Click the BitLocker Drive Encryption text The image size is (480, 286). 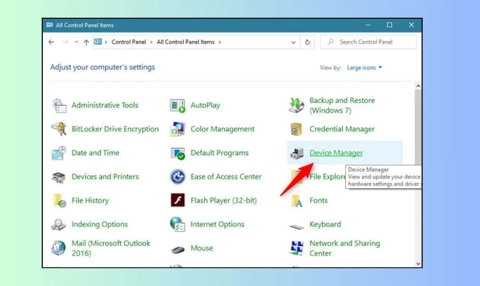pyautogui.click(x=115, y=129)
